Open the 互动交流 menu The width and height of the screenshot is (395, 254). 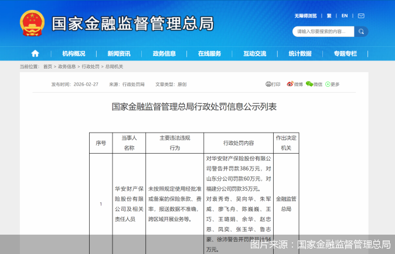(254, 53)
